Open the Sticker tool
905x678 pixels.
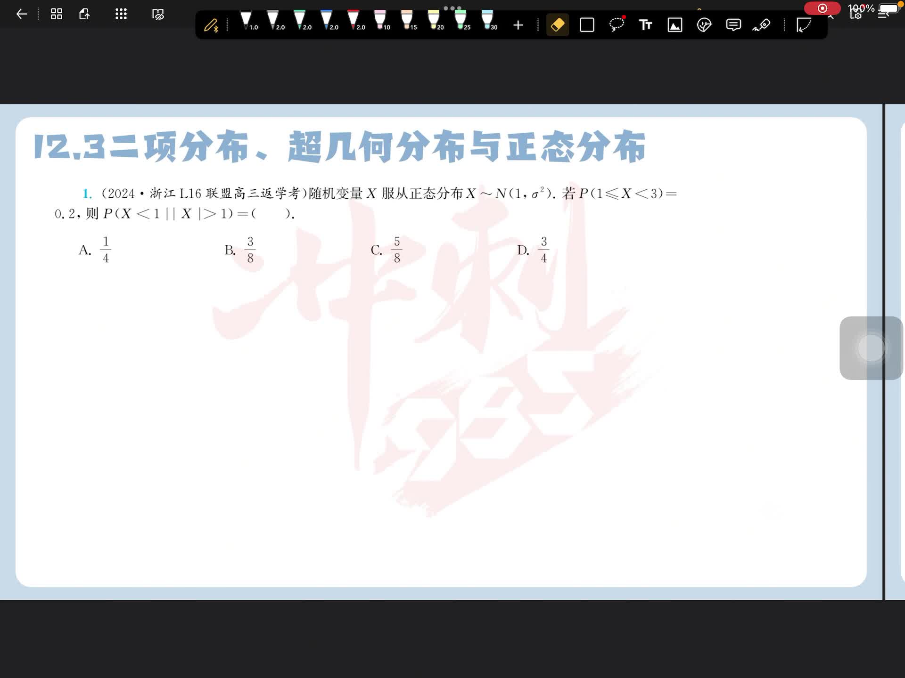[x=704, y=24]
